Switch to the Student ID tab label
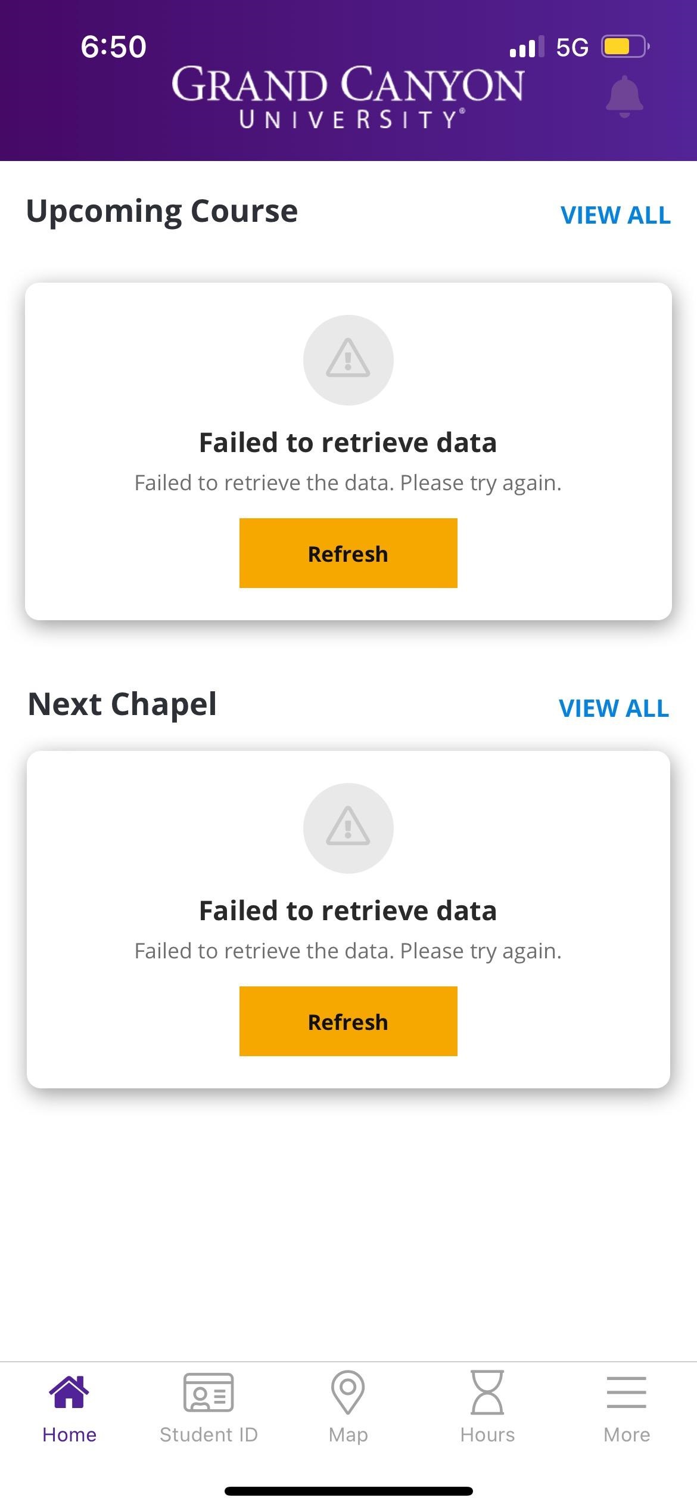Viewport: 697px width, 1510px height. pyautogui.click(x=209, y=1434)
